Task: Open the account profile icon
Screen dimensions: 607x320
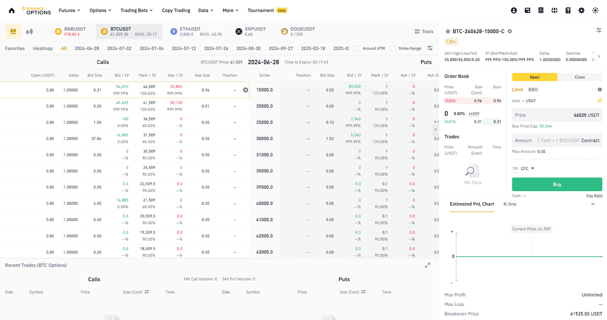Action: pyautogui.click(x=514, y=11)
